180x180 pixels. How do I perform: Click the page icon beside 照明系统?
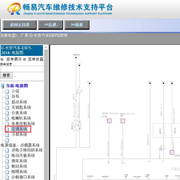click(7, 172)
